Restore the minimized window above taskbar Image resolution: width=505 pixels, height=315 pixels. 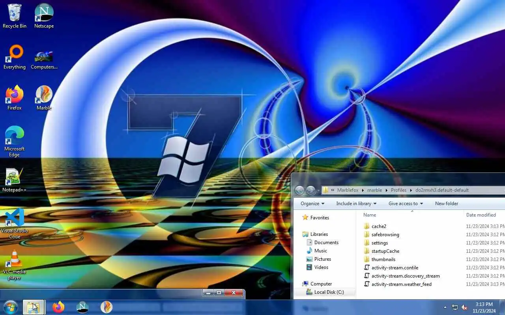pos(219,293)
